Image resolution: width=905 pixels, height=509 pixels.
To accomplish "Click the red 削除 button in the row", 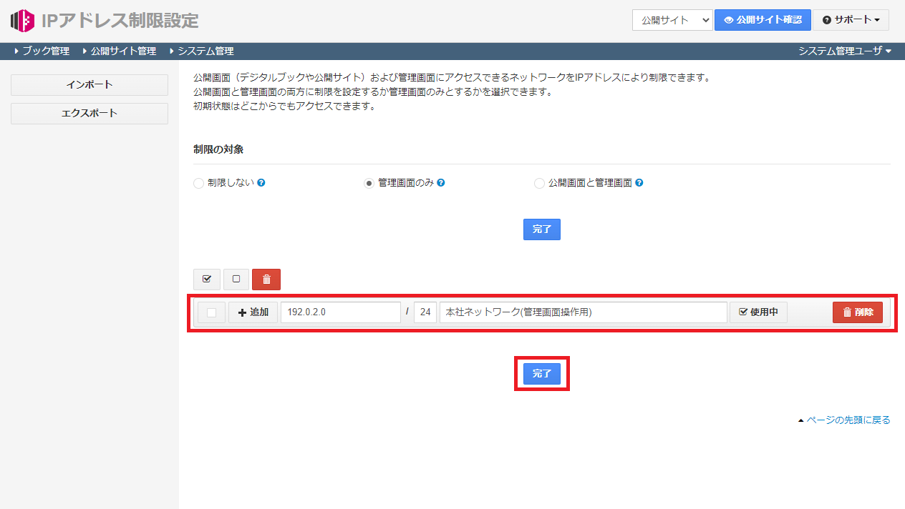I will [x=858, y=312].
